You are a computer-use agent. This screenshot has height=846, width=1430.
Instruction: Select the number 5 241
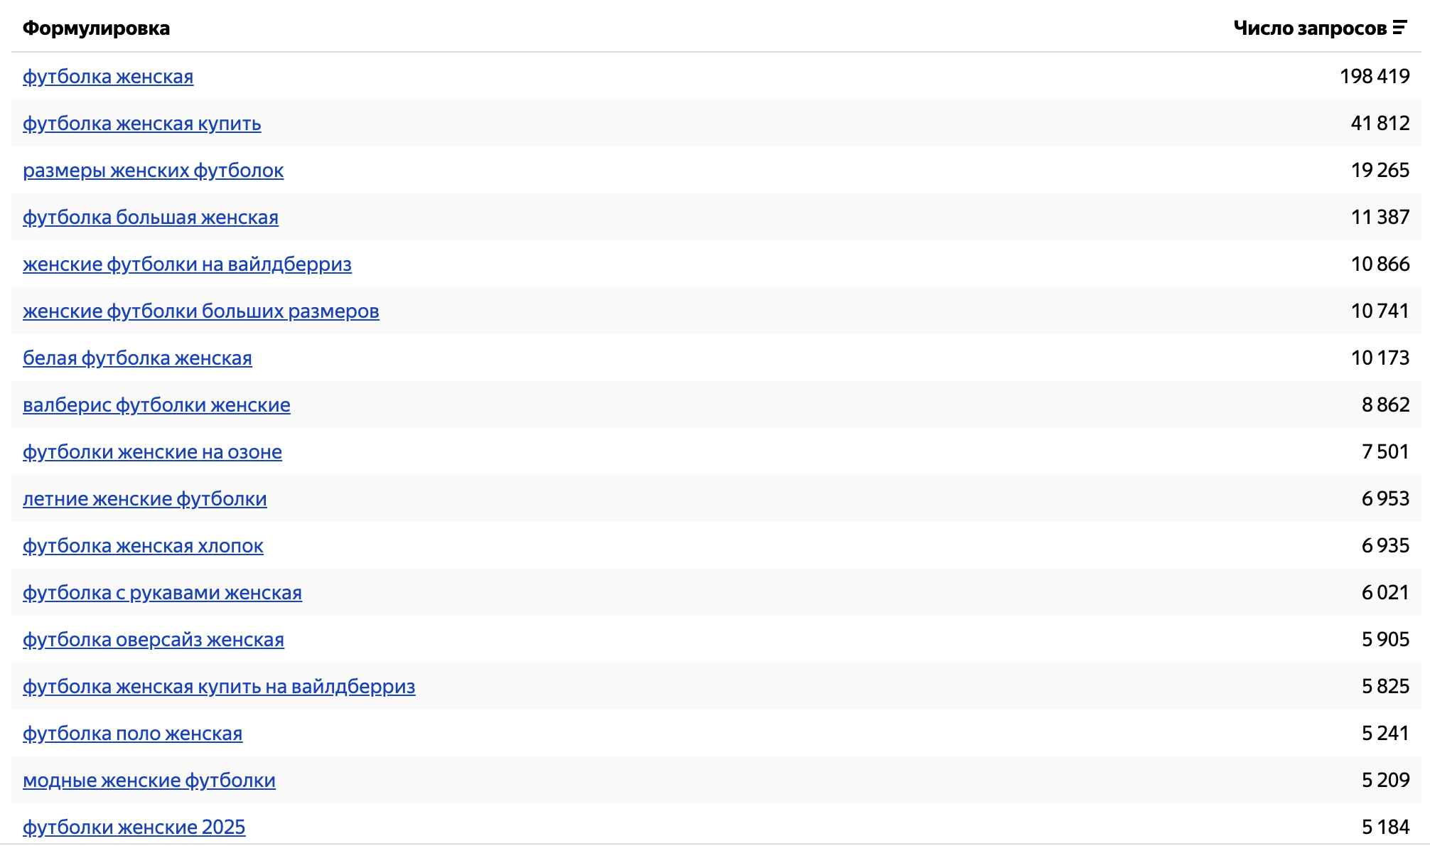click(1386, 733)
